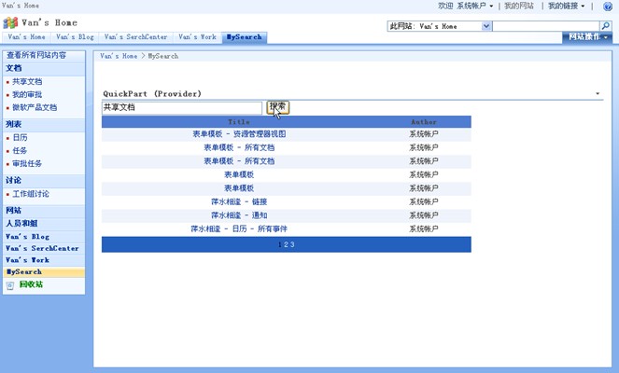Open the 系统帐户 welcome menu
Viewport: 619px width, 373px height.
pos(475,6)
